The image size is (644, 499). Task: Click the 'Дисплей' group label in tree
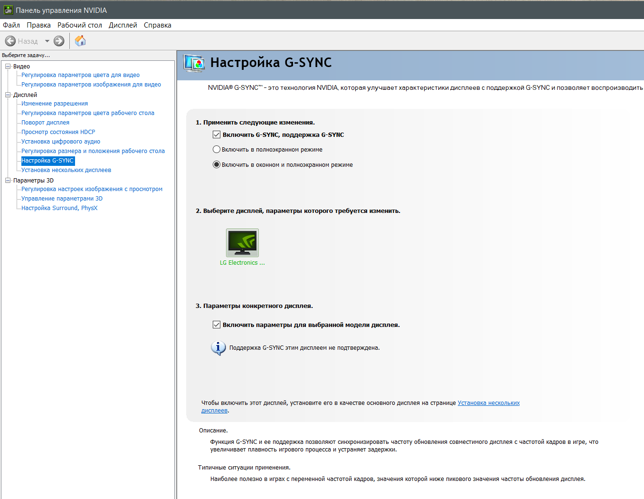(x=25, y=95)
